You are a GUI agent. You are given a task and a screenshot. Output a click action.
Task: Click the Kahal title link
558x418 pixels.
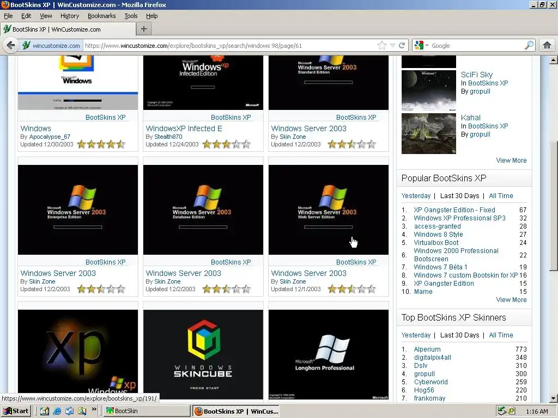click(471, 118)
